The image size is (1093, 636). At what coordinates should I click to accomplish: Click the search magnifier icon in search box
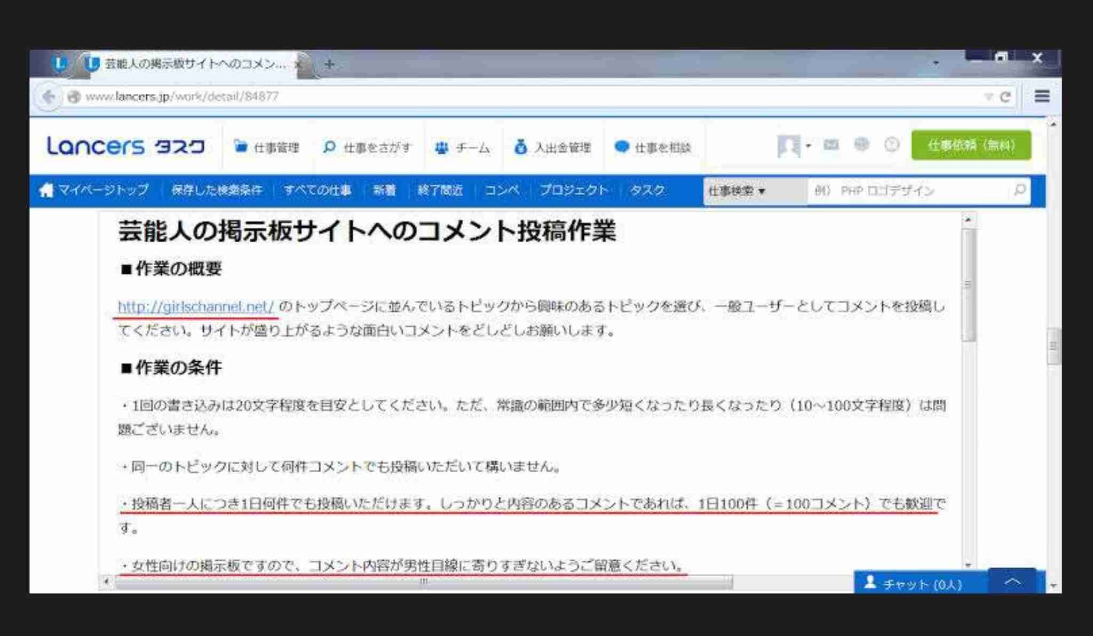pyautogui.click(x=1019, y=190)
